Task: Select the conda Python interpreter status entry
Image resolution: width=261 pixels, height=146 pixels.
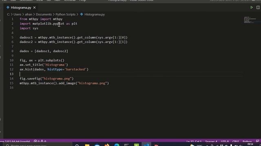Action: click(15, 142)
